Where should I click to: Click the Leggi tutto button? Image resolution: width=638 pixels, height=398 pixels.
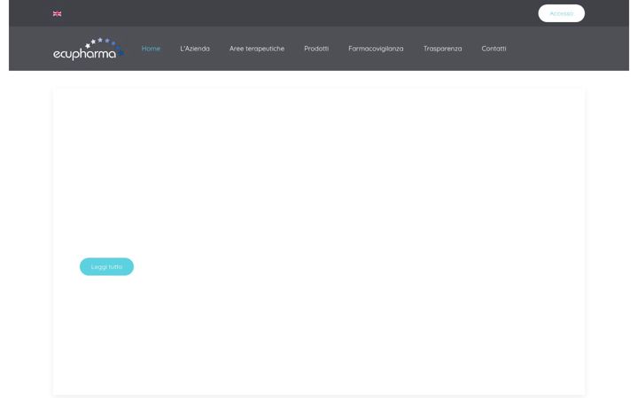click(106, 266)
